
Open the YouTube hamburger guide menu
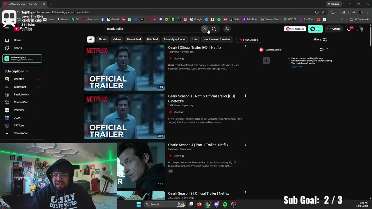[7, 29]
